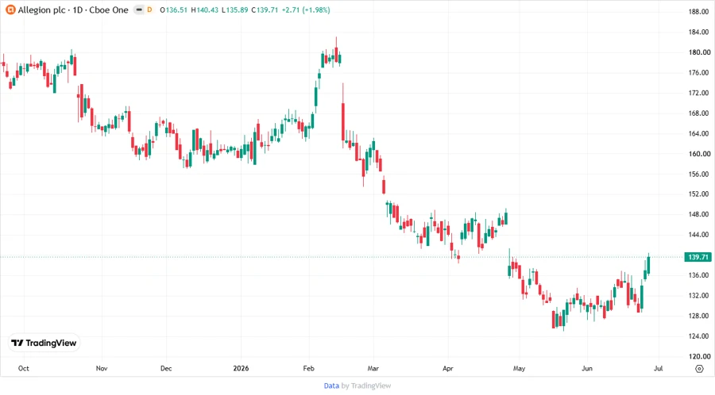Click the 156.00 price axis label

pyautogui.click(x=698, y=174)
